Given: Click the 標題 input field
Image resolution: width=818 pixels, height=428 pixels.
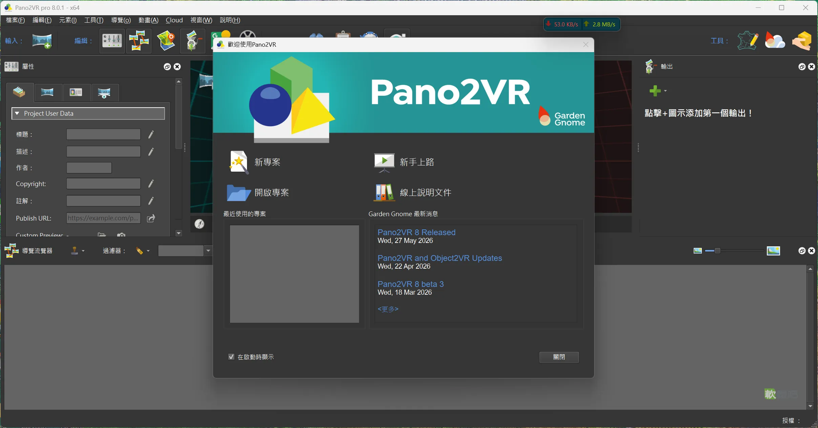Looking at the screenshot, I should (x=103, y=134).
